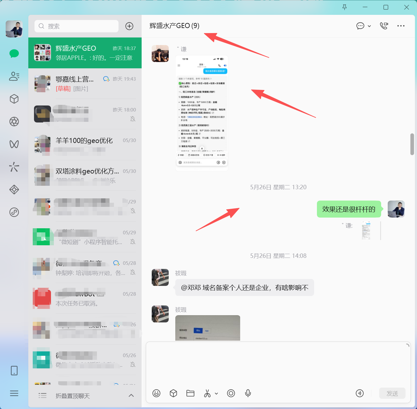Click the 搜索 search field
Image resolution: width=417 pixels, height=409 pixels.
(76, 26)
